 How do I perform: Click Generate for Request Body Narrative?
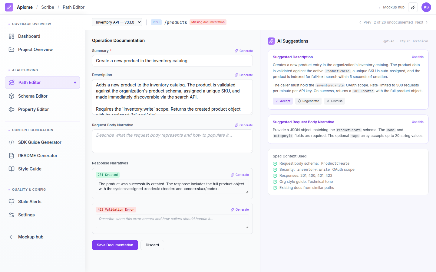tap(244, 125)
